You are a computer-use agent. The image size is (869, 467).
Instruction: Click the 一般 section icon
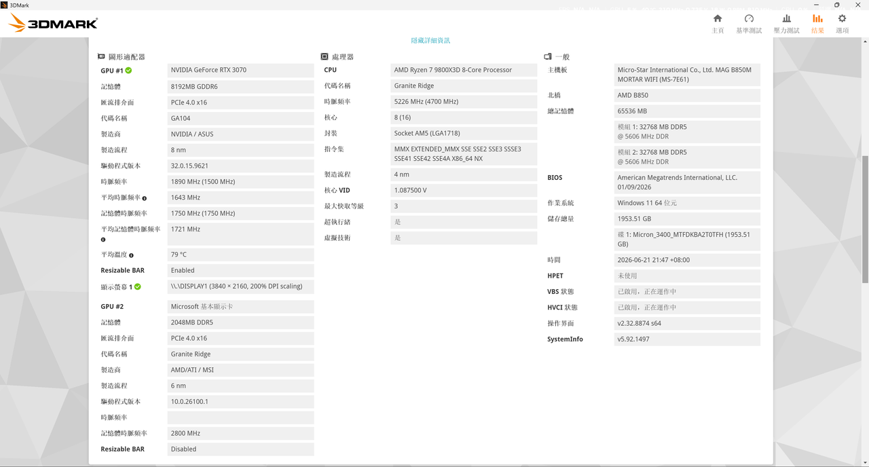pyautogui.click(x=548, y=57)
